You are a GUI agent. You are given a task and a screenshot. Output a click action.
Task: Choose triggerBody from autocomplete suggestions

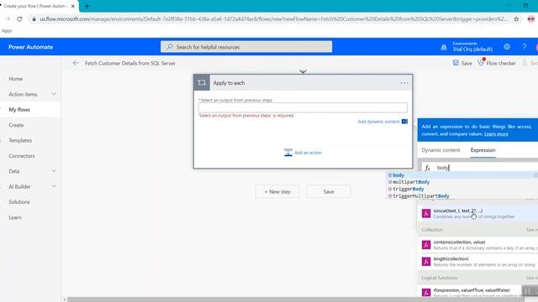click(409, 189)
